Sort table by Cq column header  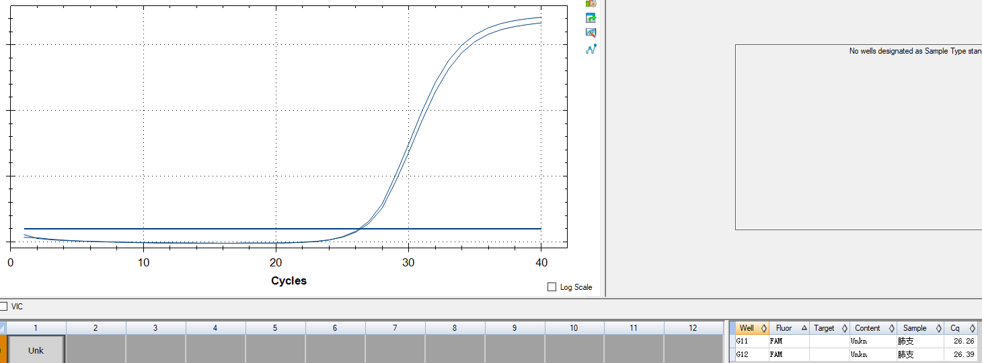click(x=960, y=328)
